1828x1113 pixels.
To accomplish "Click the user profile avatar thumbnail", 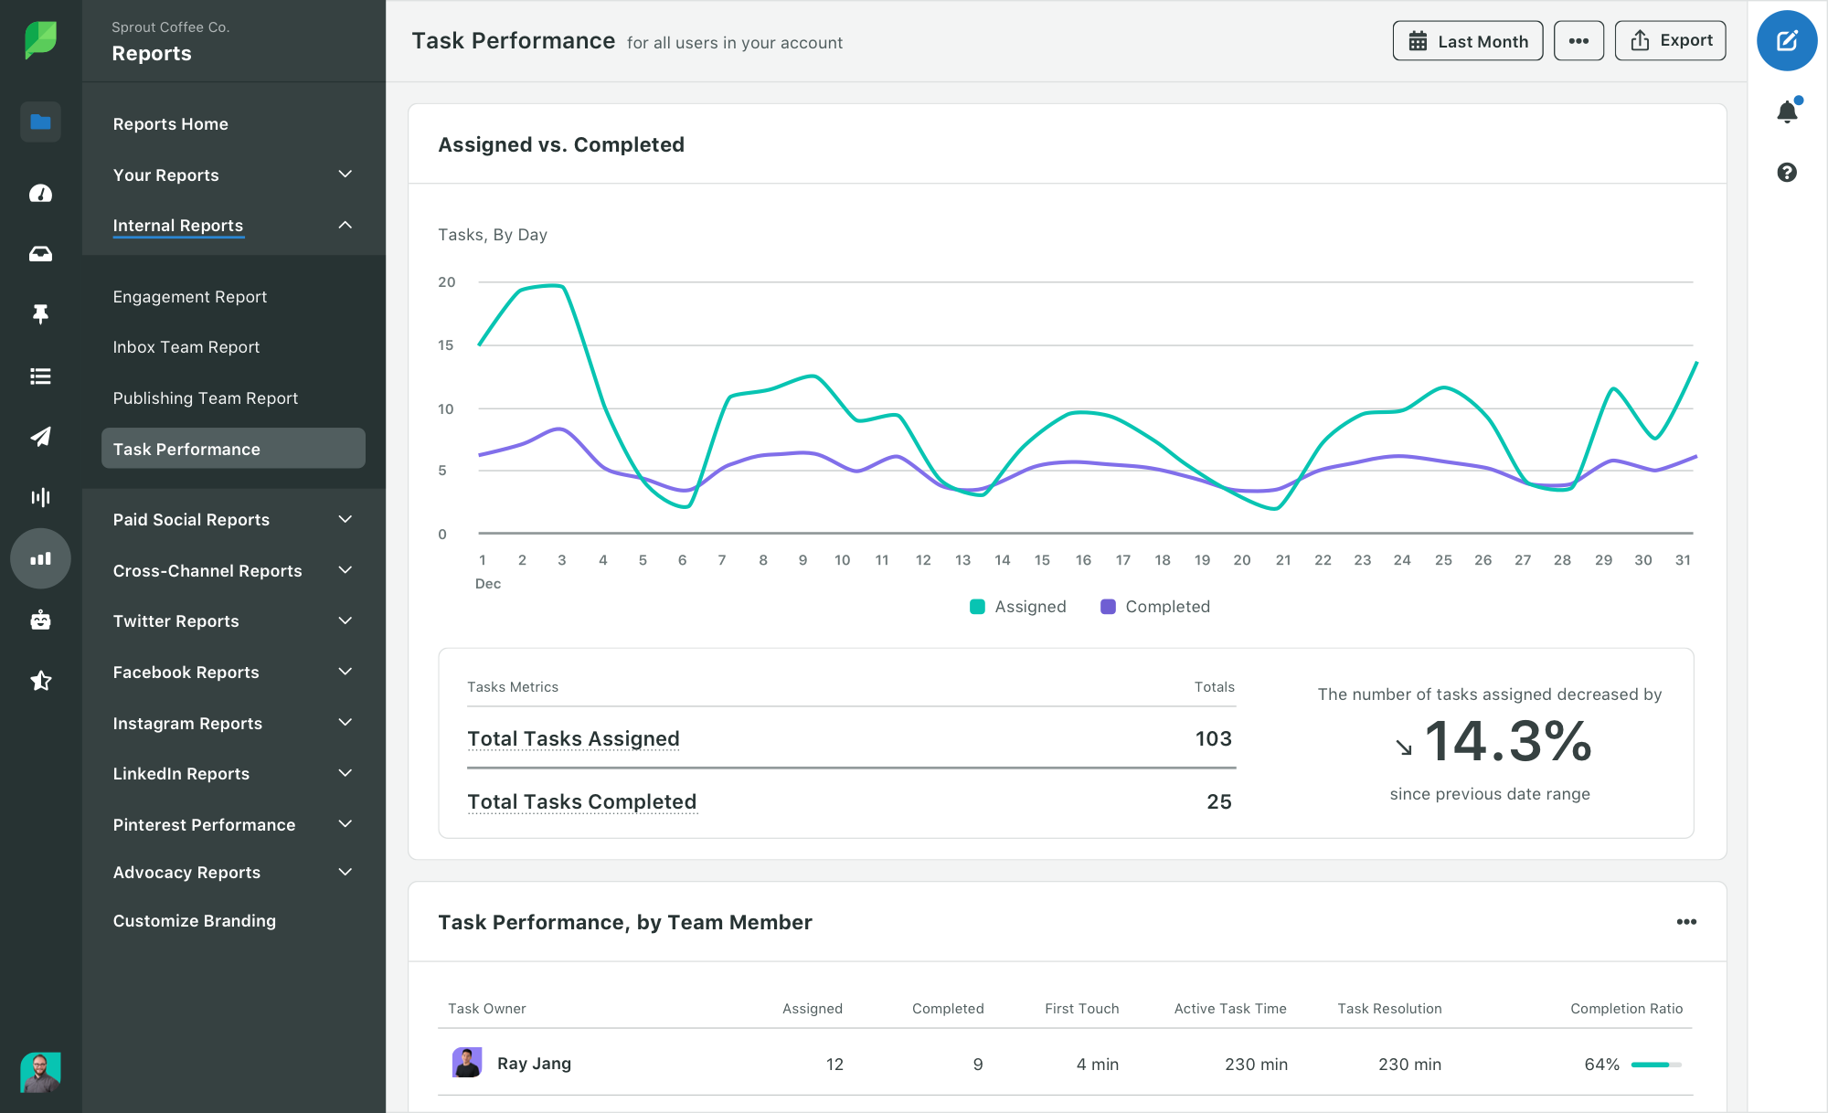I will [40, 1072].
